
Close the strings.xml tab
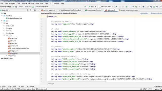pos(116,10)
